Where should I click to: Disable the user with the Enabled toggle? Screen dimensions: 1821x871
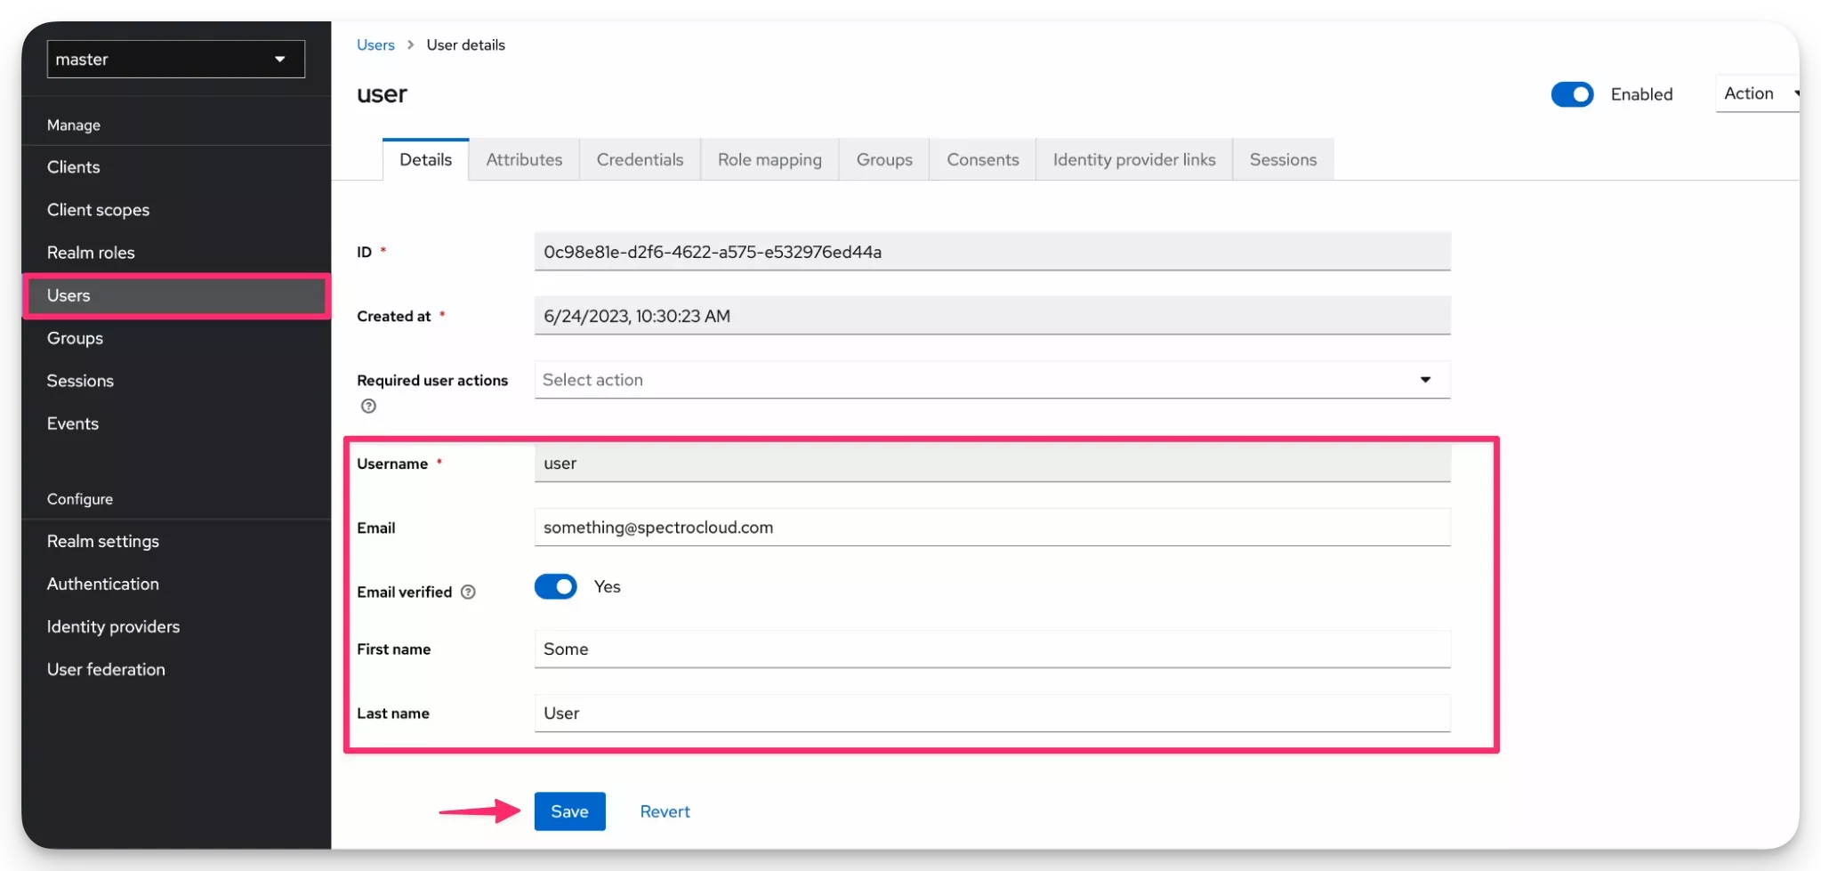(x=1571, y=93)
